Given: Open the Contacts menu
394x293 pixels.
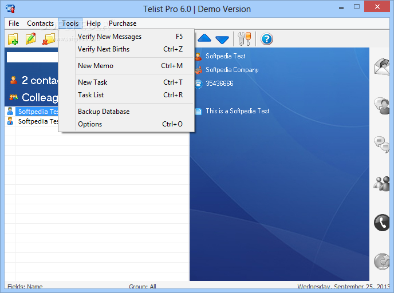Looking at the screenshot, I should point(40,23).
